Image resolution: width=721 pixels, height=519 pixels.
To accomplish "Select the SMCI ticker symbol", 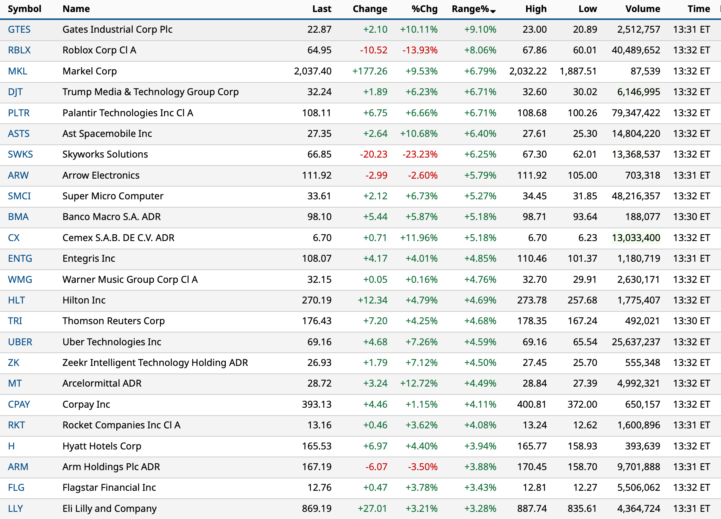I will (19, 196).
